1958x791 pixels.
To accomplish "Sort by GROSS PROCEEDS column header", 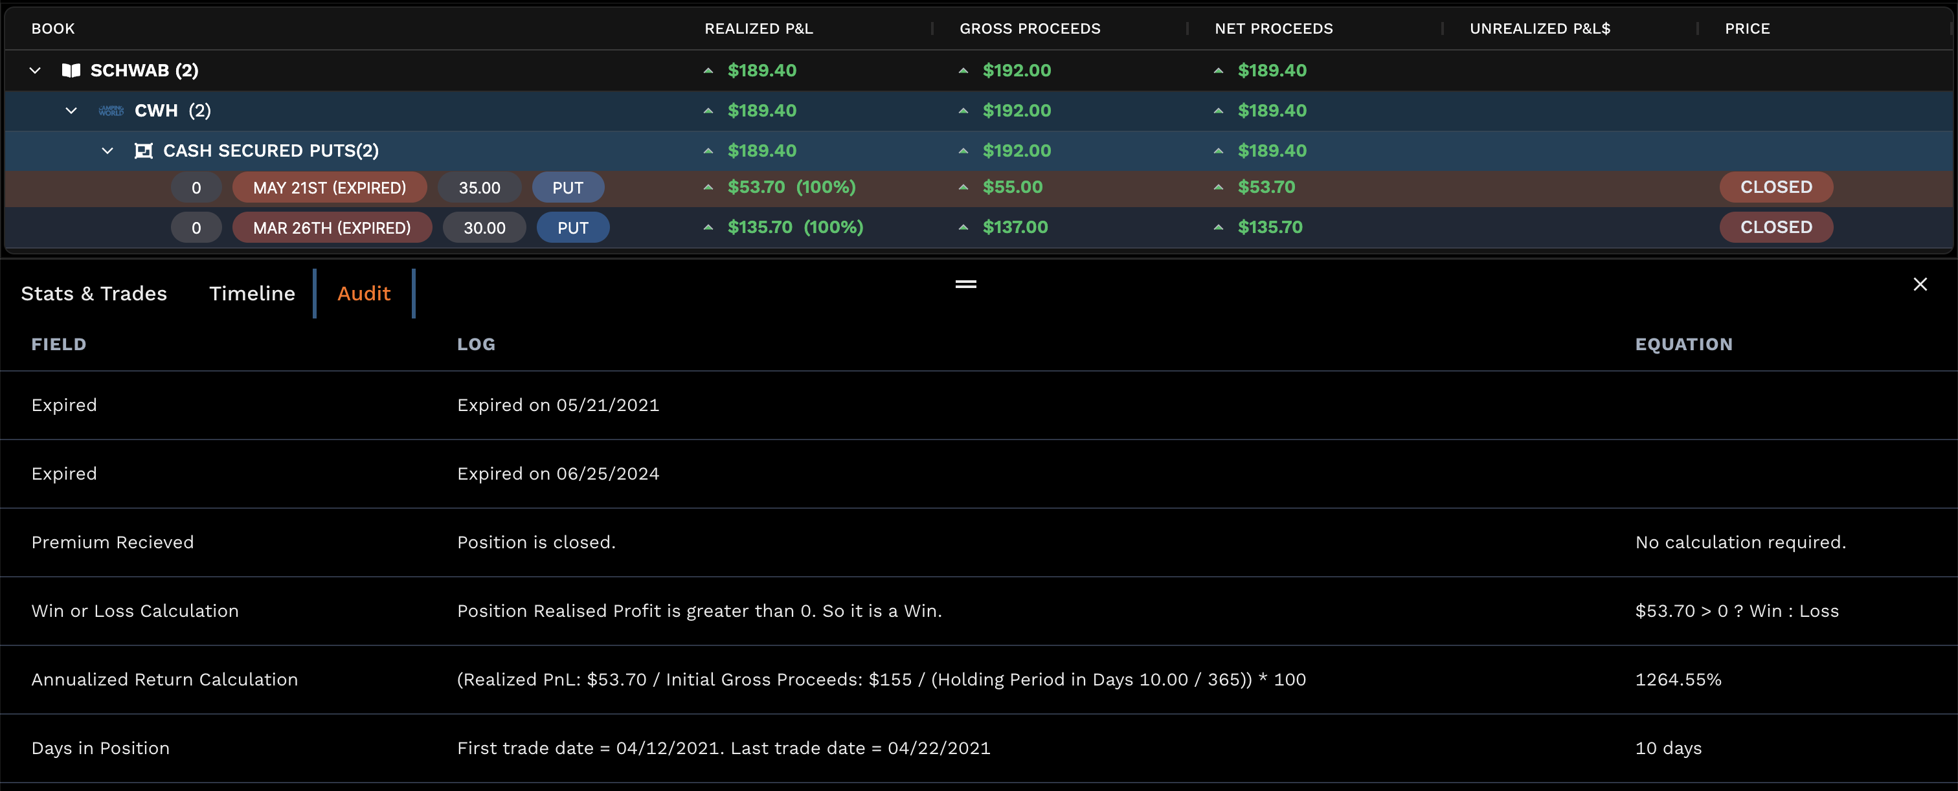I will tap(1029, 29).
